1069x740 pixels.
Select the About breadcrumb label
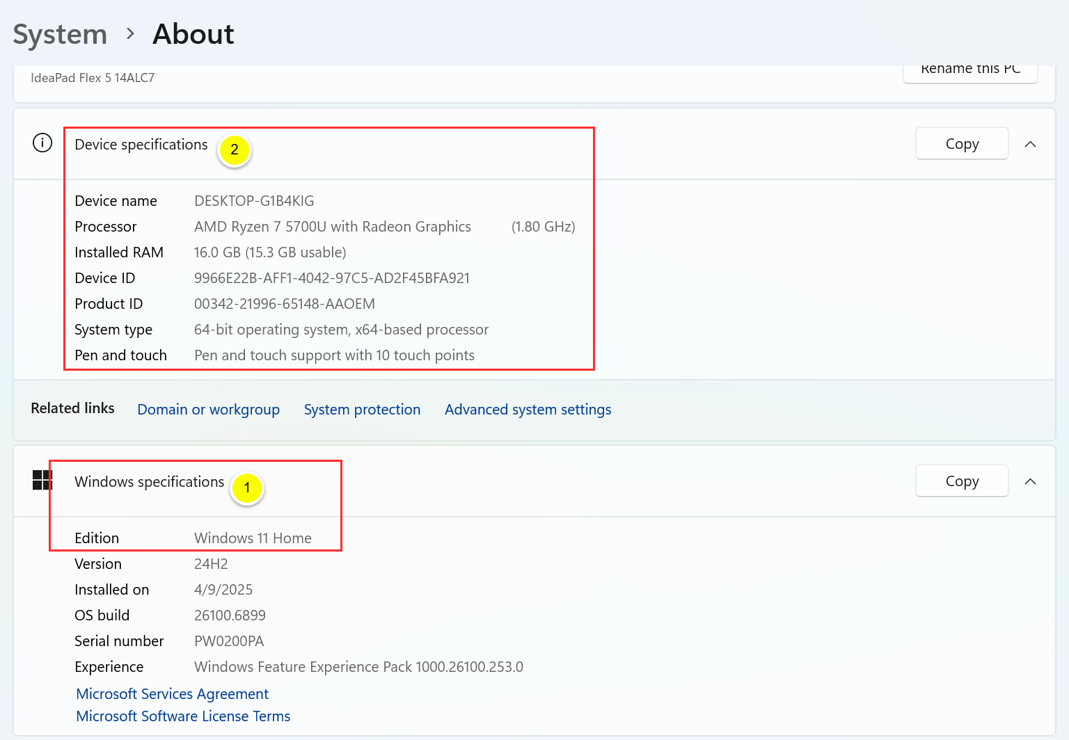coord(193,33)
